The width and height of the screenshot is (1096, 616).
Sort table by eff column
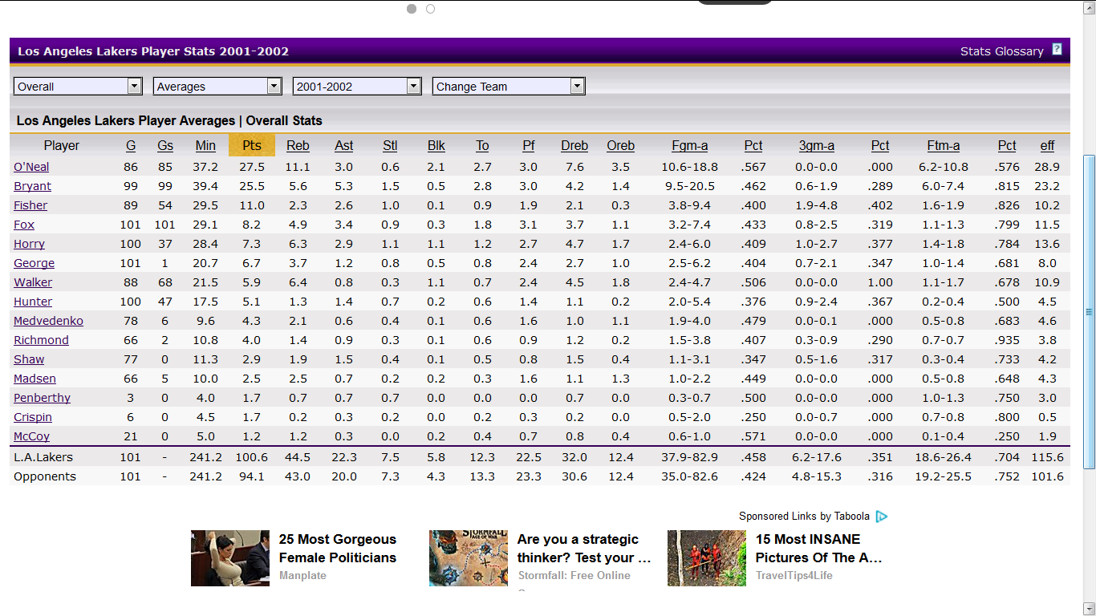pos(1047,145)
